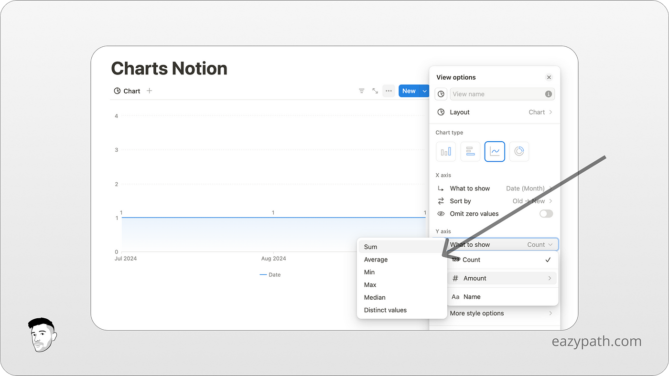Choose Count in the Y axis menu

(502, 260)
